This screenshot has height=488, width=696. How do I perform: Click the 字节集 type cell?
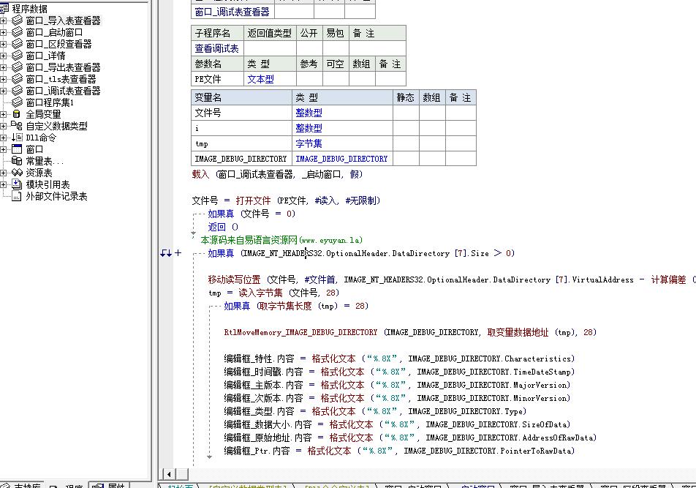point(342,143)
